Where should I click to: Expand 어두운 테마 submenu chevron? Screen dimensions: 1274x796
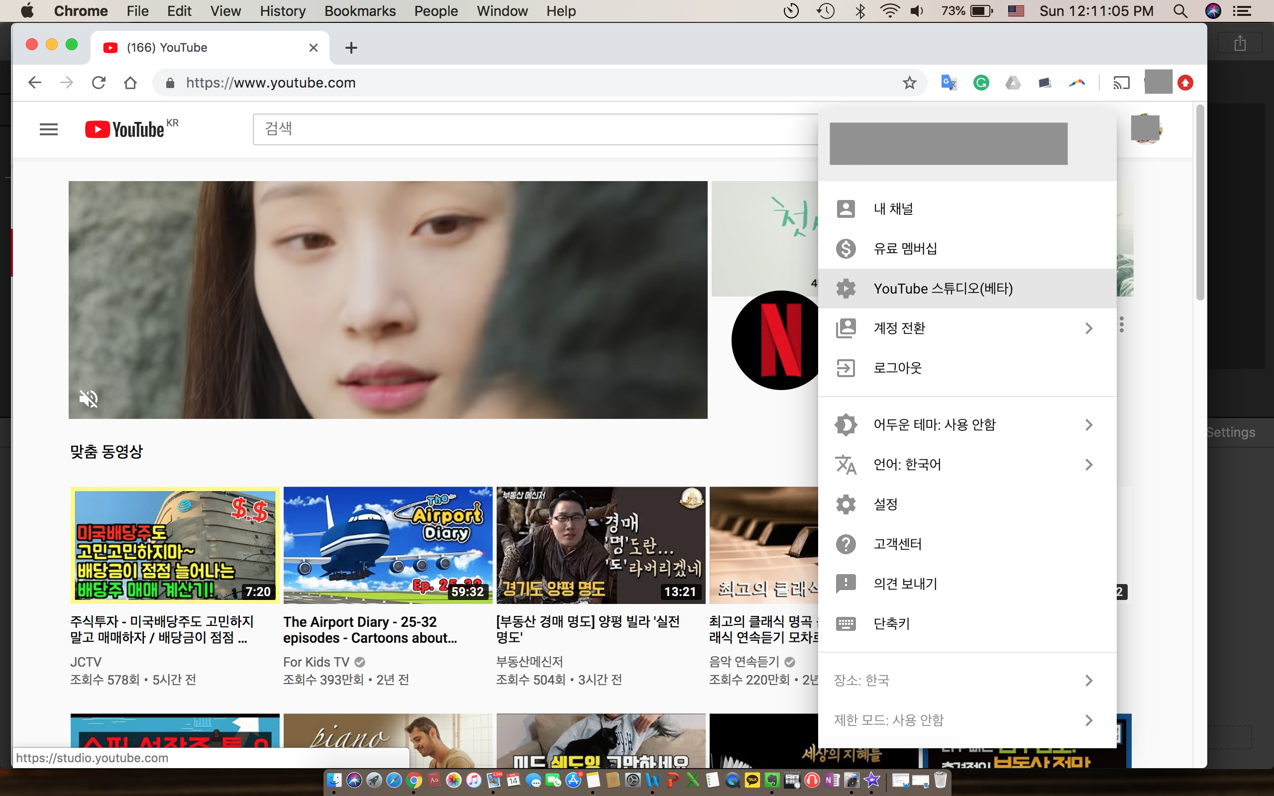coord(1089,425)
